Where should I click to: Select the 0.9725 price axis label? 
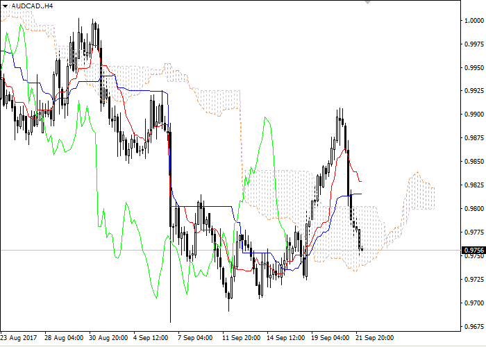click(474, 279)
